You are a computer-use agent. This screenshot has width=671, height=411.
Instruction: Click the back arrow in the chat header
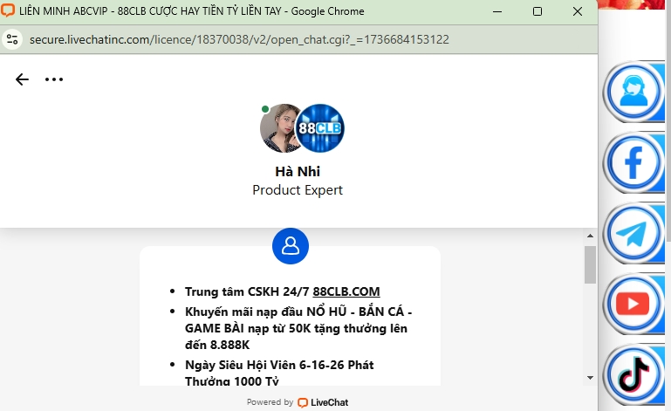22,79
